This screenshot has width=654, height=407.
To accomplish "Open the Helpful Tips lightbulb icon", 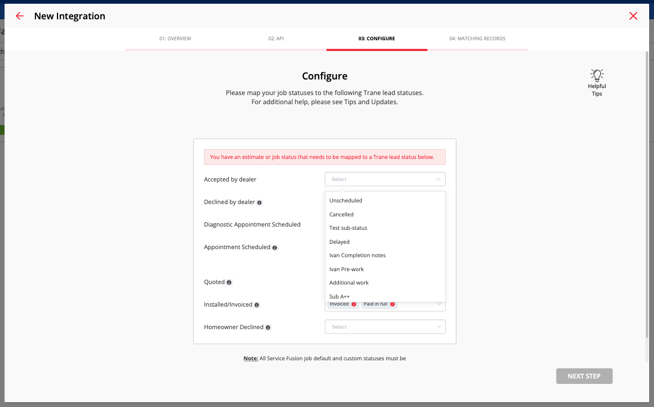I will click(597, 75).
